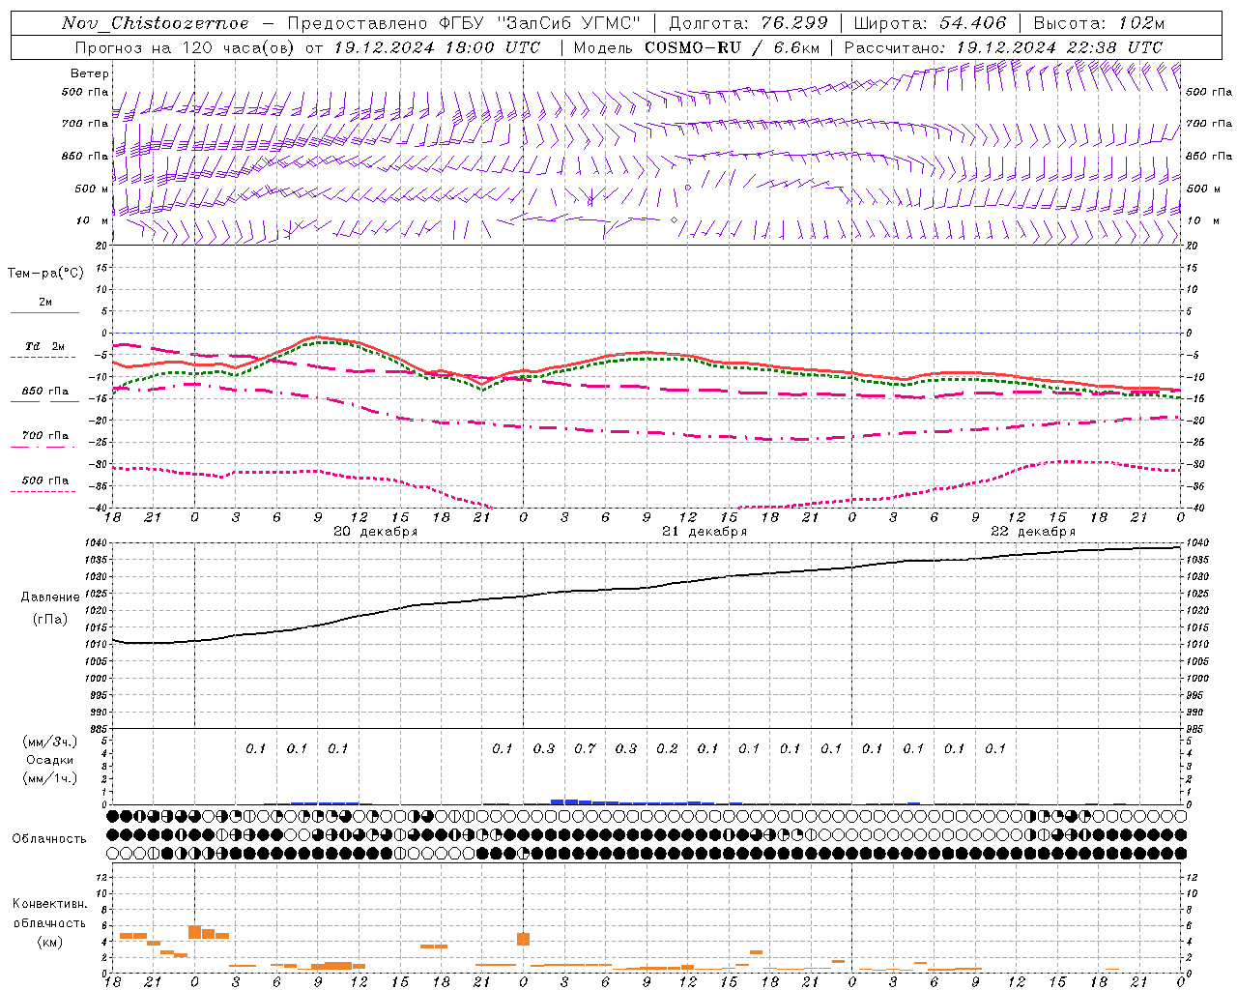Click the precipitation value '0.7'

585,748
